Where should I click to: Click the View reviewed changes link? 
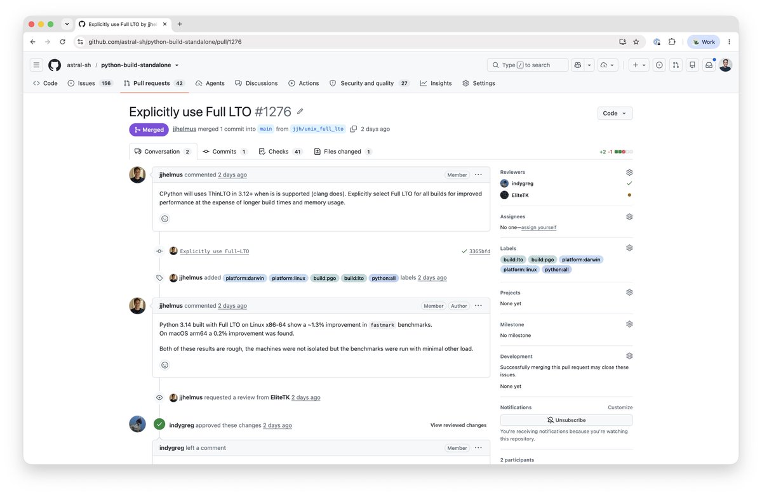tap(458, 425)
